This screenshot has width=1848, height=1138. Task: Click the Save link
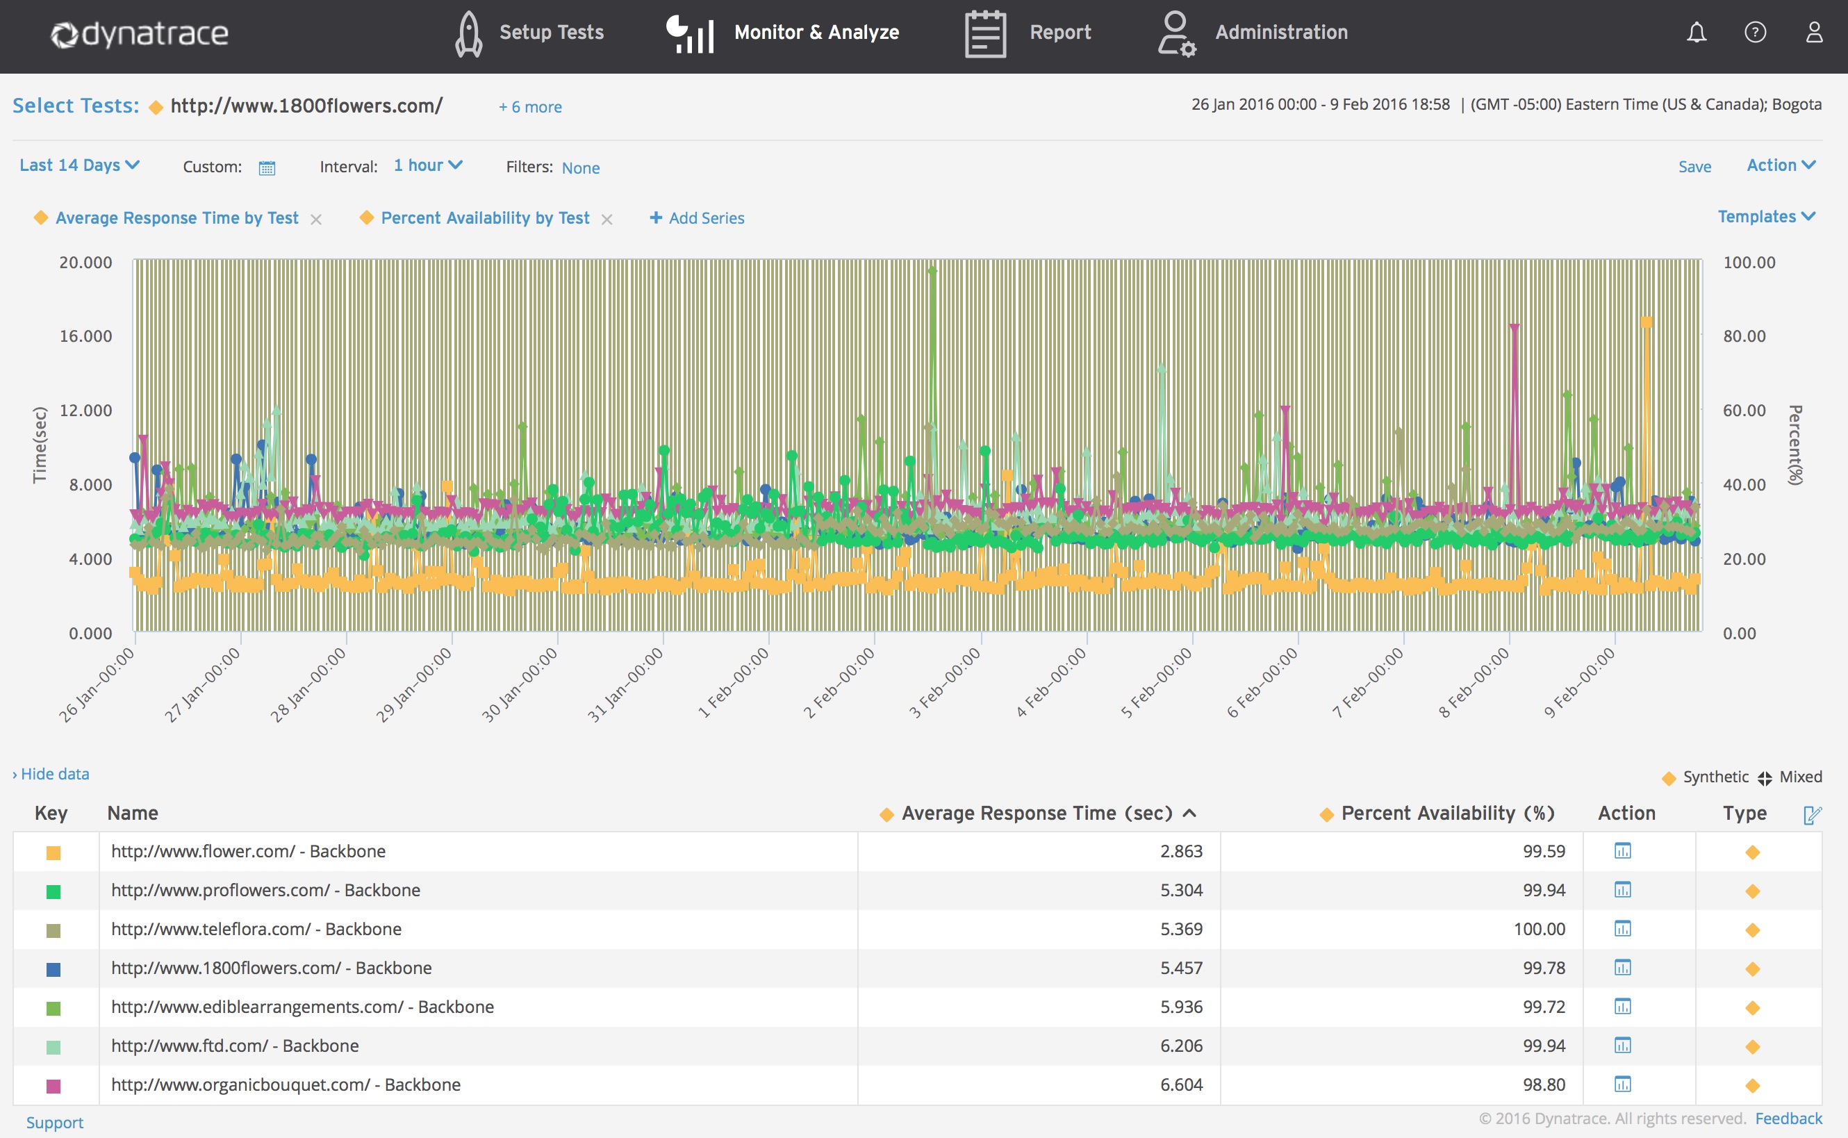(1694, 167)
